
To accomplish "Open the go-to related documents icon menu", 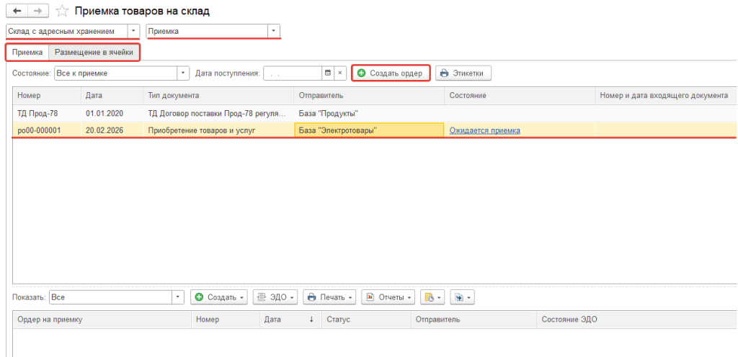I will point(461,297).
